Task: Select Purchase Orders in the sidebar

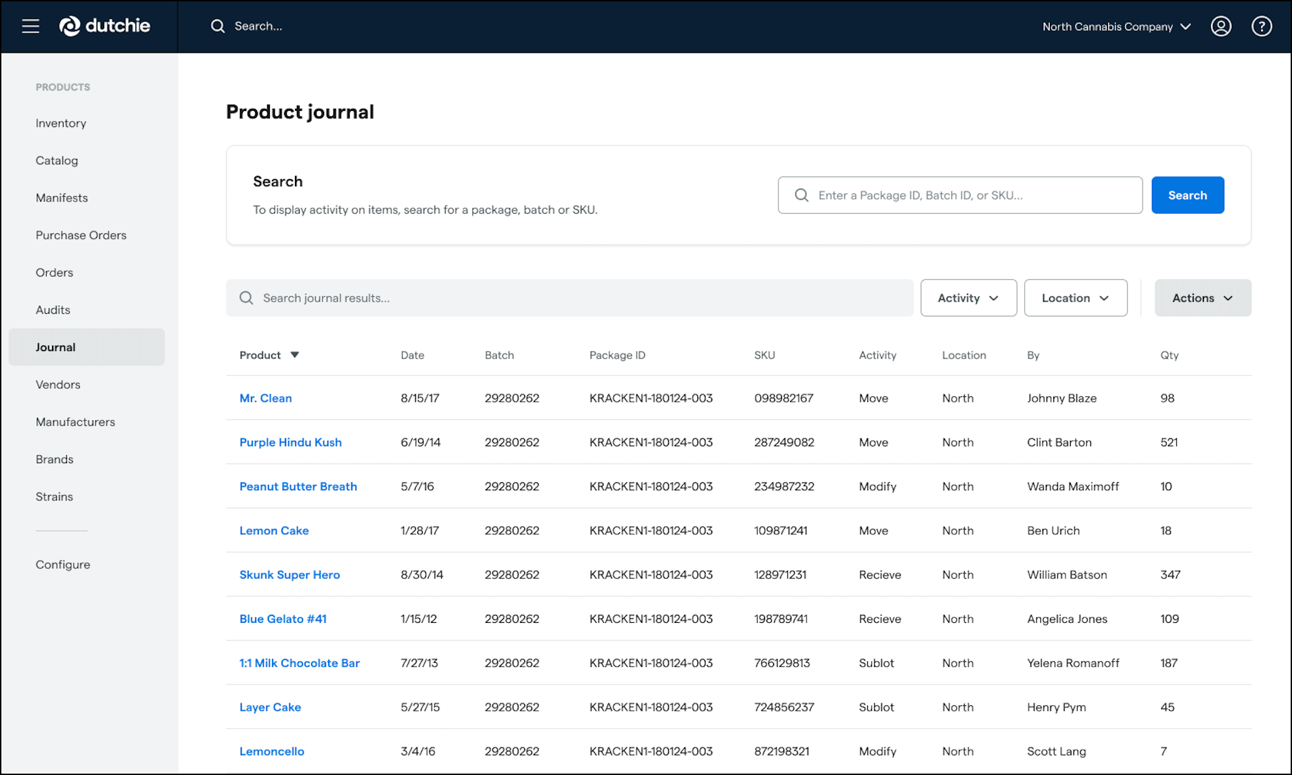Action: pyautogui.click(x=80, y=235)
